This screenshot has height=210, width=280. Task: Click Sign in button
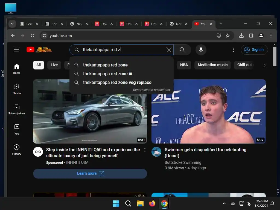(254, 50)
